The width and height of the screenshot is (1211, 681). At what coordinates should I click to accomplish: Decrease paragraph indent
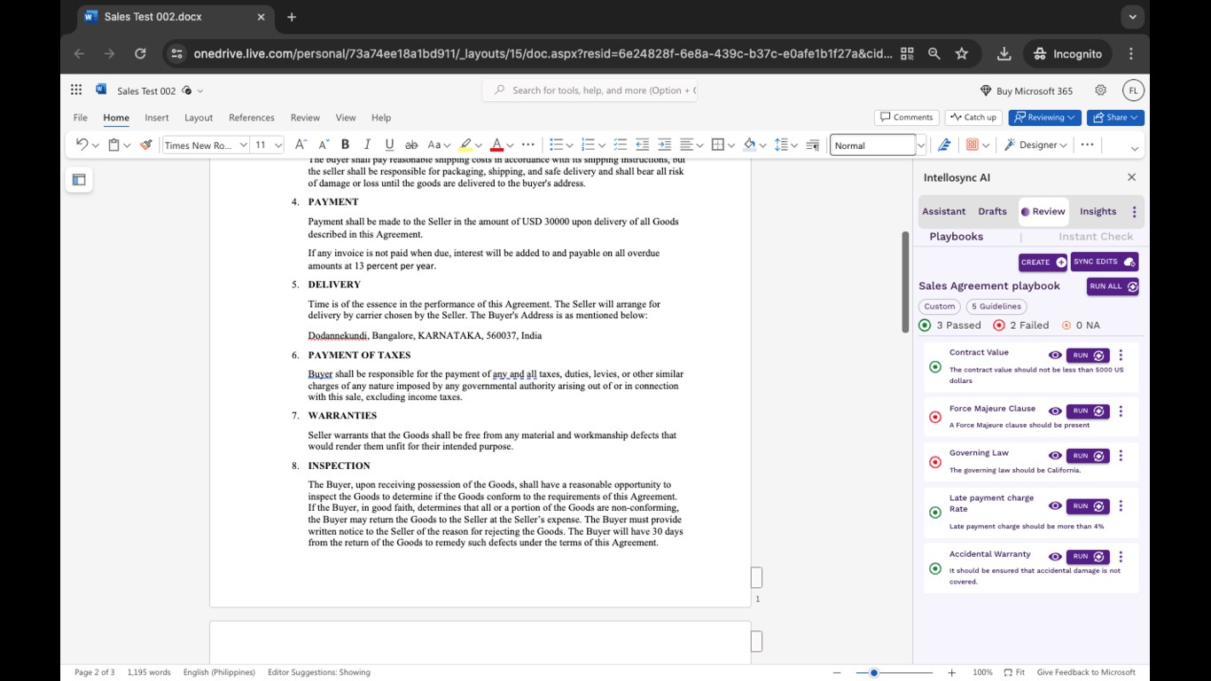[642, 145]
